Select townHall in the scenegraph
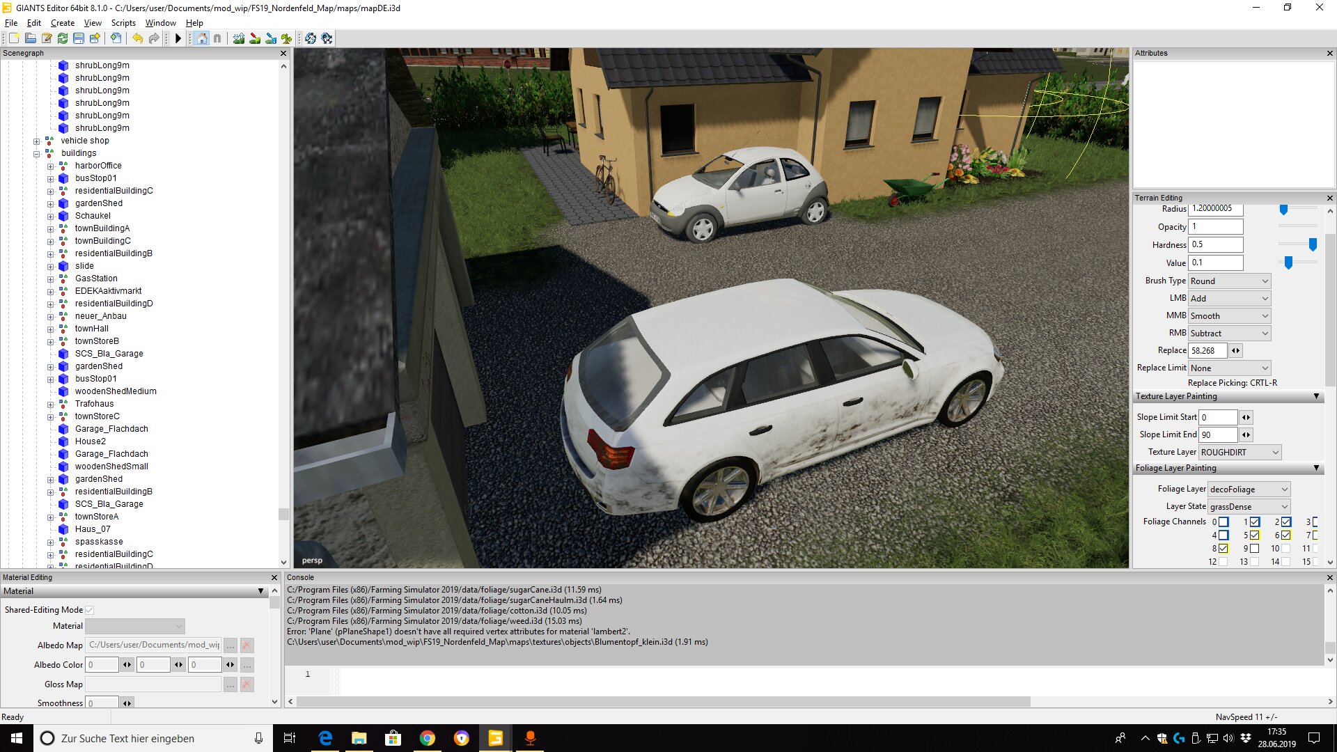 tap(92, 329)
